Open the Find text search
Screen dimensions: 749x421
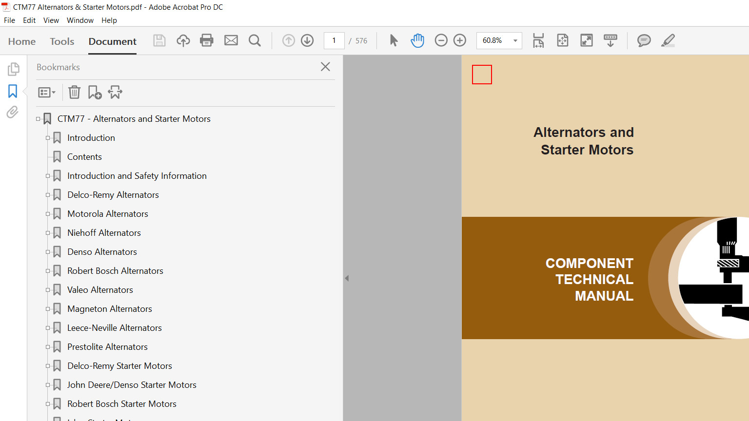[255, 40]
